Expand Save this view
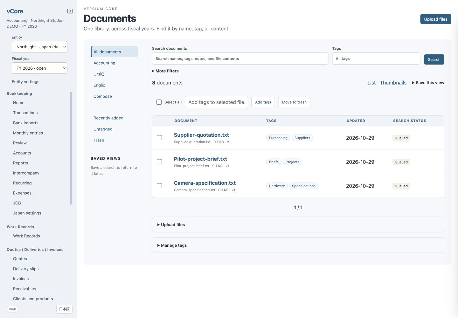 click(428, 83)
